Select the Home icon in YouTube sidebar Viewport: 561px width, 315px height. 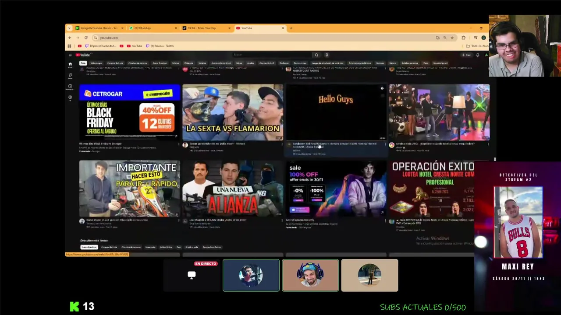coord(70,65)
